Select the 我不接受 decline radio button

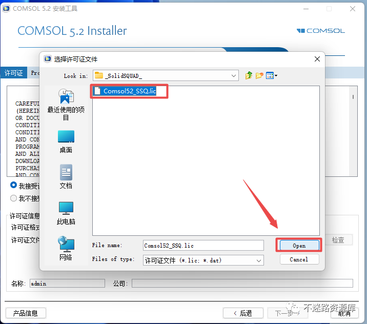(x=13, y=198)
